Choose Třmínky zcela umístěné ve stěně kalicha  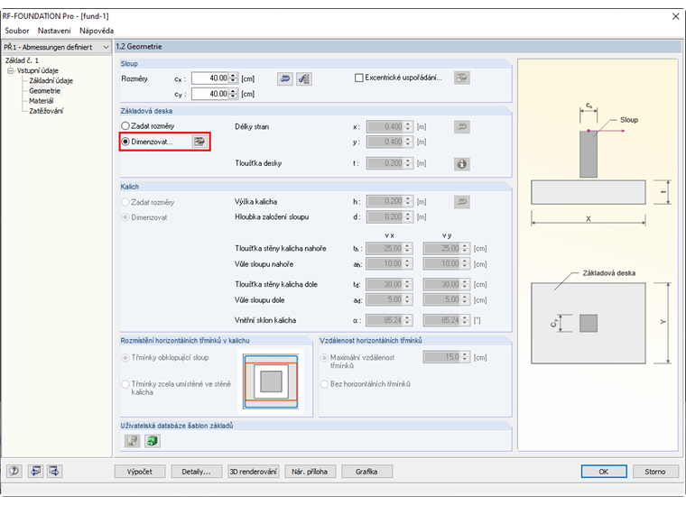click(x=125, y=384)
